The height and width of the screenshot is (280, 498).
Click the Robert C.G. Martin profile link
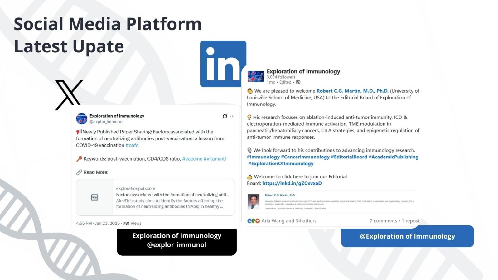(352, 91)
